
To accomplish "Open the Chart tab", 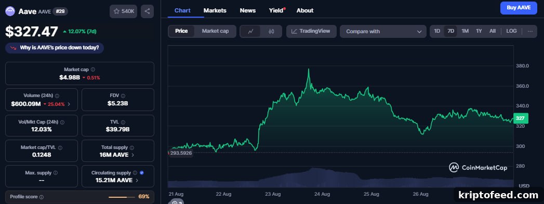I will (182, 10).
